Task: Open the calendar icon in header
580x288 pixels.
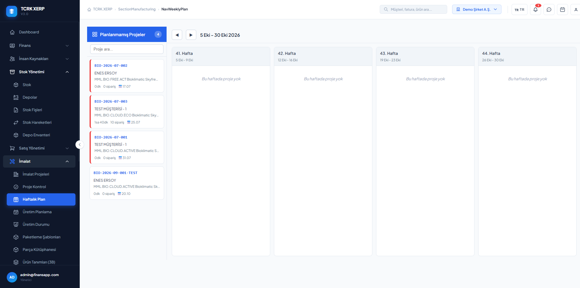Action: pyautogui.click(x=563, y=9)
